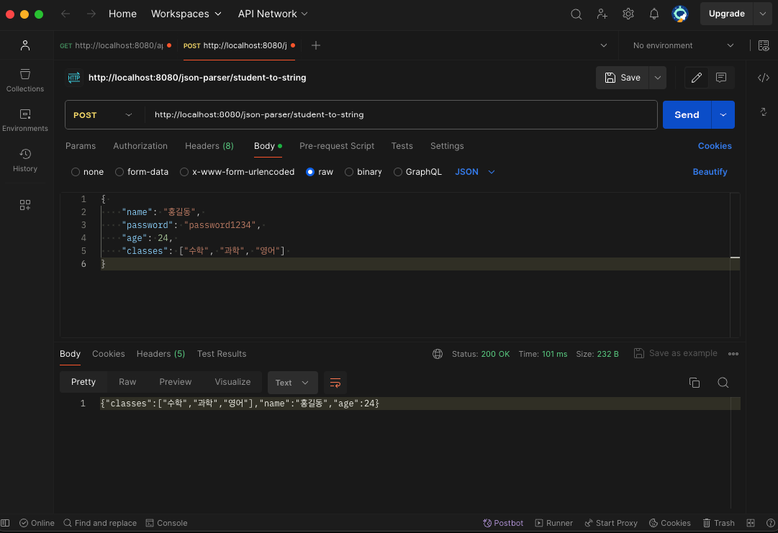Go forward with the right arrow
The width and height of the screenshot is (778, 533).
(x=91, y=14)
